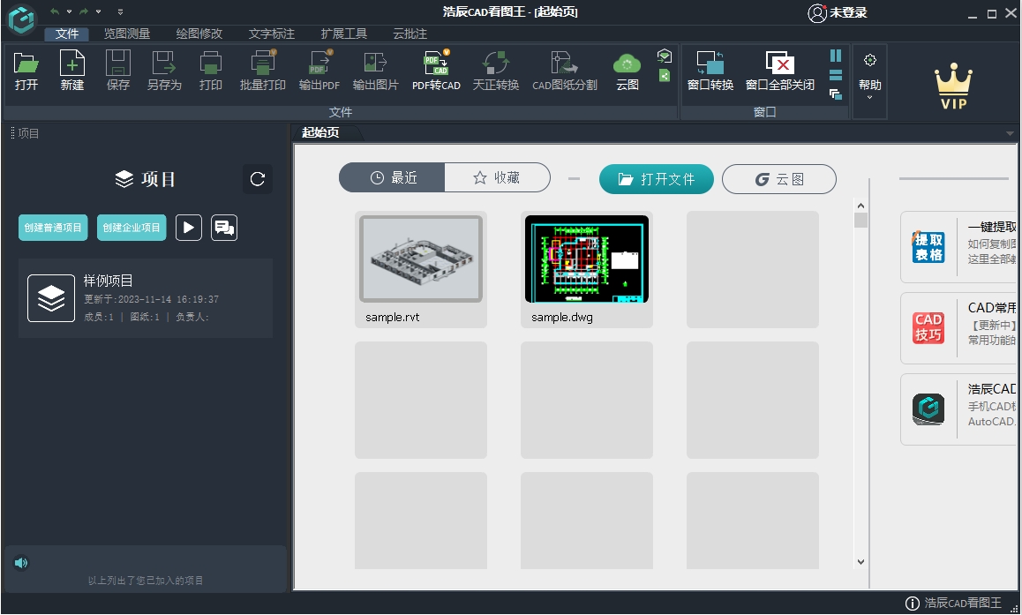
Task: Switch to the 绘图修改 ribbon tab
Action: click(x=198, y=34)
